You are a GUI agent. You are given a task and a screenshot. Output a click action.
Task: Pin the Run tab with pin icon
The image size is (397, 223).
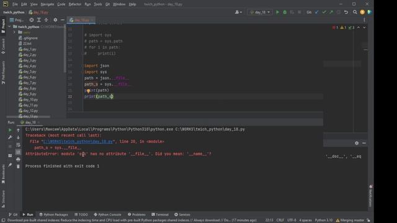click(10, 165)
